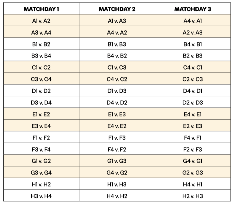Image resolution: width=233 pixels, height=204 pixels.
Task: Click the C4 v. C2 fixture
Action: coord(117,79)
